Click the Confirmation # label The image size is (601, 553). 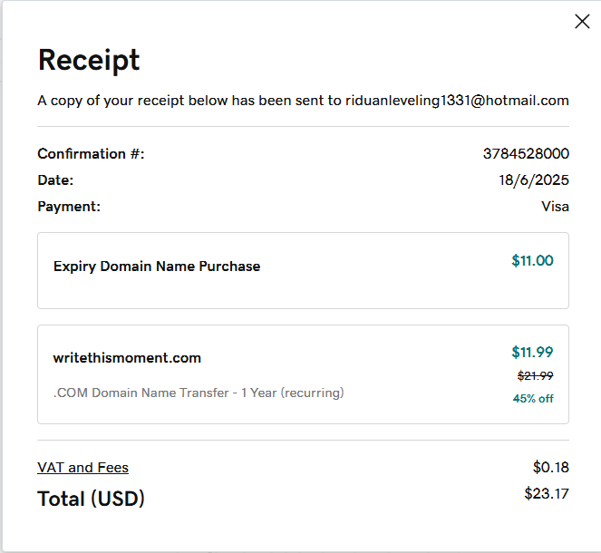[x=91, y=154]
